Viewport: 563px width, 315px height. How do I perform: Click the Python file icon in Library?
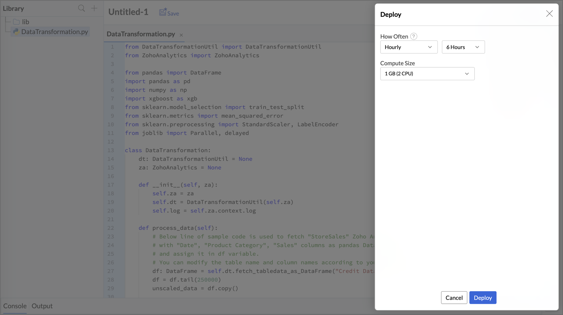16,32
